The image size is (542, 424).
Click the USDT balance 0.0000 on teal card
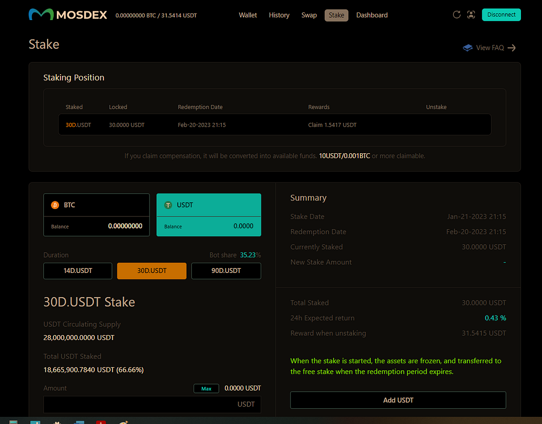[x=243, y=226]
